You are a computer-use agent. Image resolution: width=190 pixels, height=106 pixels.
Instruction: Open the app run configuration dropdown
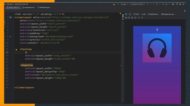pos(125,4)
